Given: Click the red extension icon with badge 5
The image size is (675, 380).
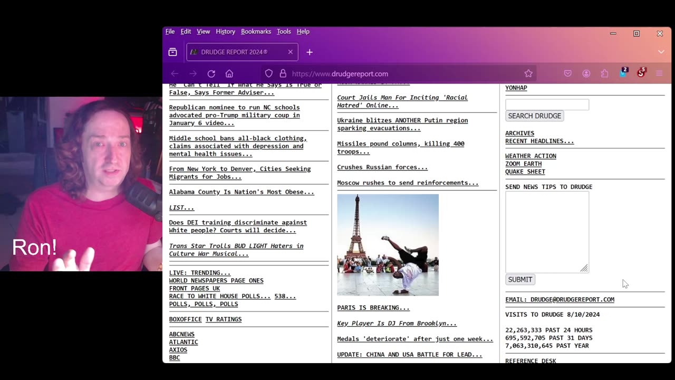Looking at the screenshot, I should pos(641,73).
